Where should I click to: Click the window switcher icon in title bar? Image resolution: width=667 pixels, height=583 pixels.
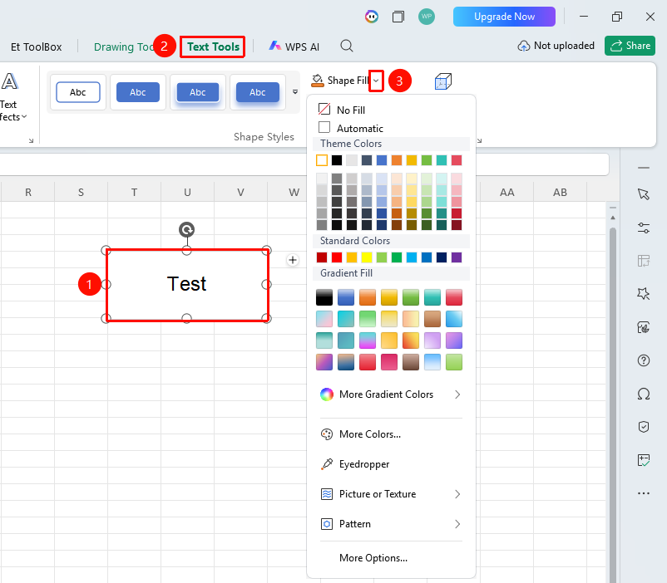[x=398, y=17]
